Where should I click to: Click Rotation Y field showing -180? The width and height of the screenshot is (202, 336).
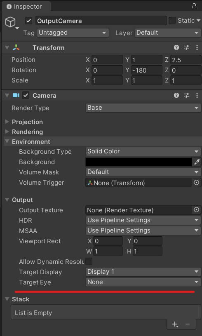(146, 70)
